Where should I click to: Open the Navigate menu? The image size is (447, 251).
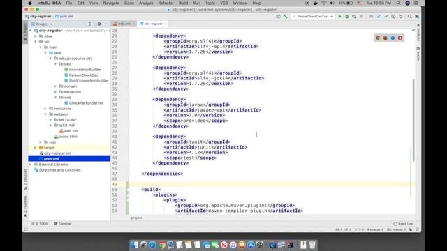click(x=111, y=3)
